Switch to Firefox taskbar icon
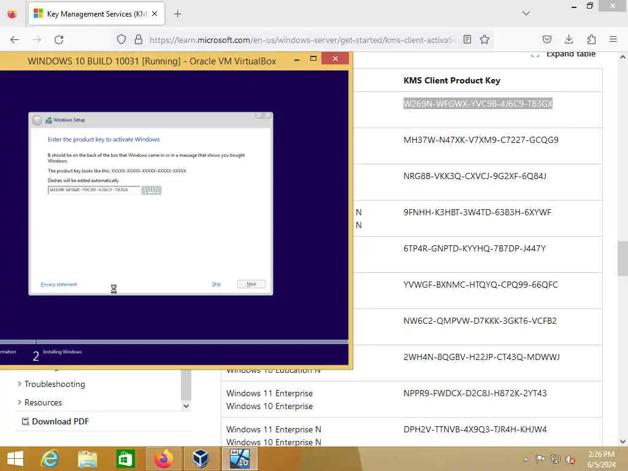Viewport: 628px width, 471px height. point(164,459)
